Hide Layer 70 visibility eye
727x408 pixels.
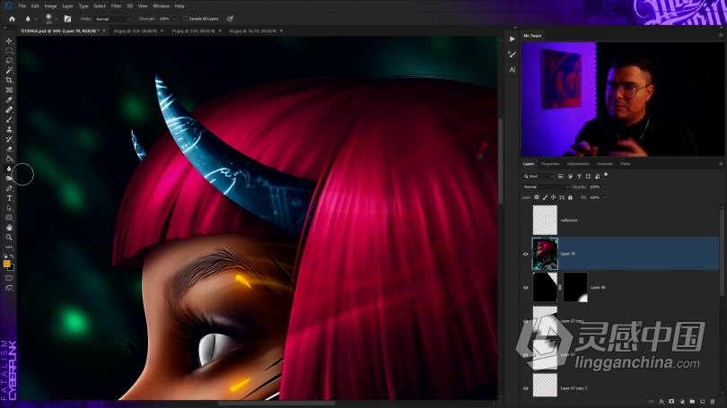[x=526, y=254]
